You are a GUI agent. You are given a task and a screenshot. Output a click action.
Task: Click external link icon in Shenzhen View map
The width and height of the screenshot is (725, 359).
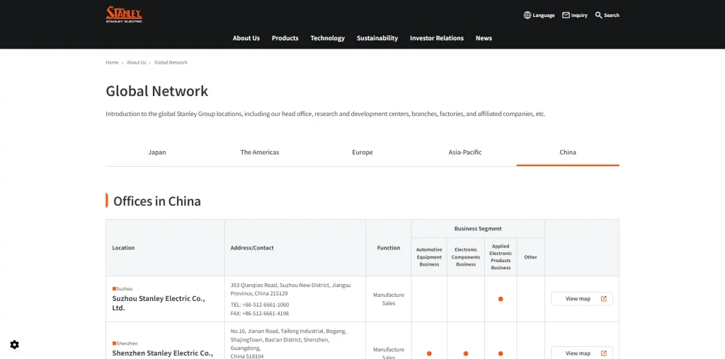(x=604, y=353)
